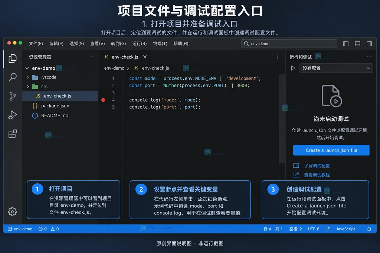Viewport: 380px width, 253px height.
Task: Open the 转到(G) menu
Action: [118, 44]
